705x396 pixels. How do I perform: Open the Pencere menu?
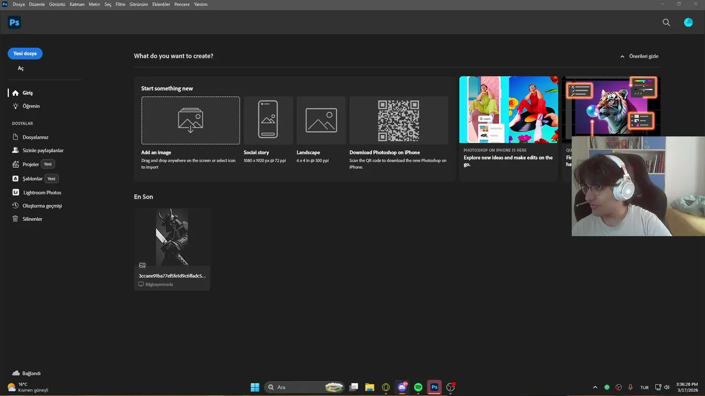[x=182, y=4]
